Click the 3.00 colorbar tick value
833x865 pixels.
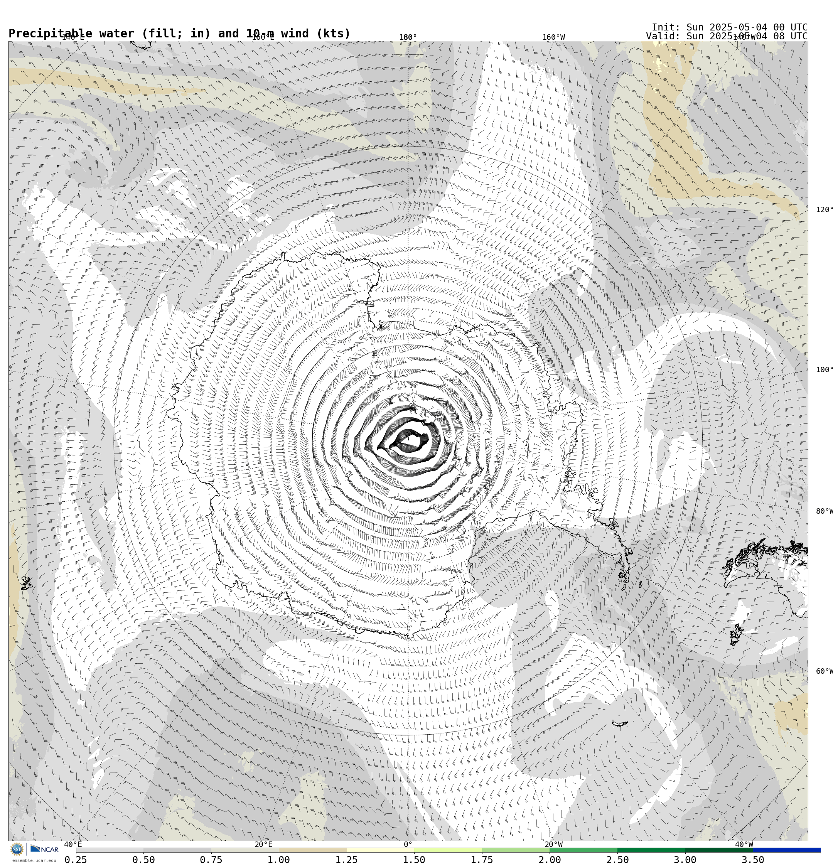pyautogui.click(x=685, y=860)
